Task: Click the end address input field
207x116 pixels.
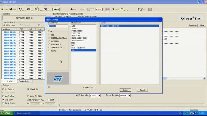Action: pos(50,104)
